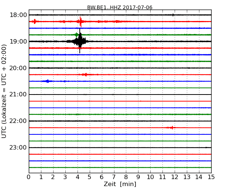Click the 5 tick on the minute axis
Image resolution: width=240 pixels, height=192 pixels.
(89, 177)
